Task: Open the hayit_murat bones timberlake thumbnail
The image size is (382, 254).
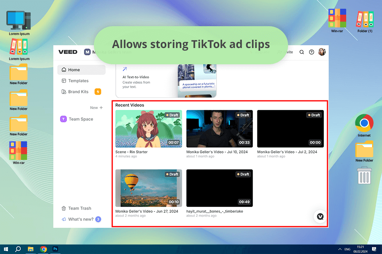Action: coord(220,188)
